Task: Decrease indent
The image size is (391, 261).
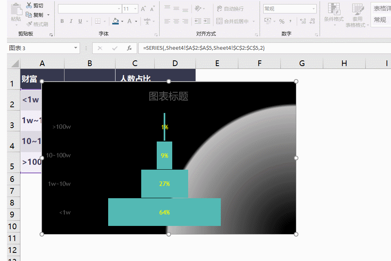Action: (198, 21)
